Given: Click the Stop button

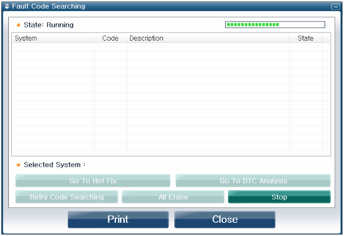Looking at the screenshot, I should pos(279,197).
